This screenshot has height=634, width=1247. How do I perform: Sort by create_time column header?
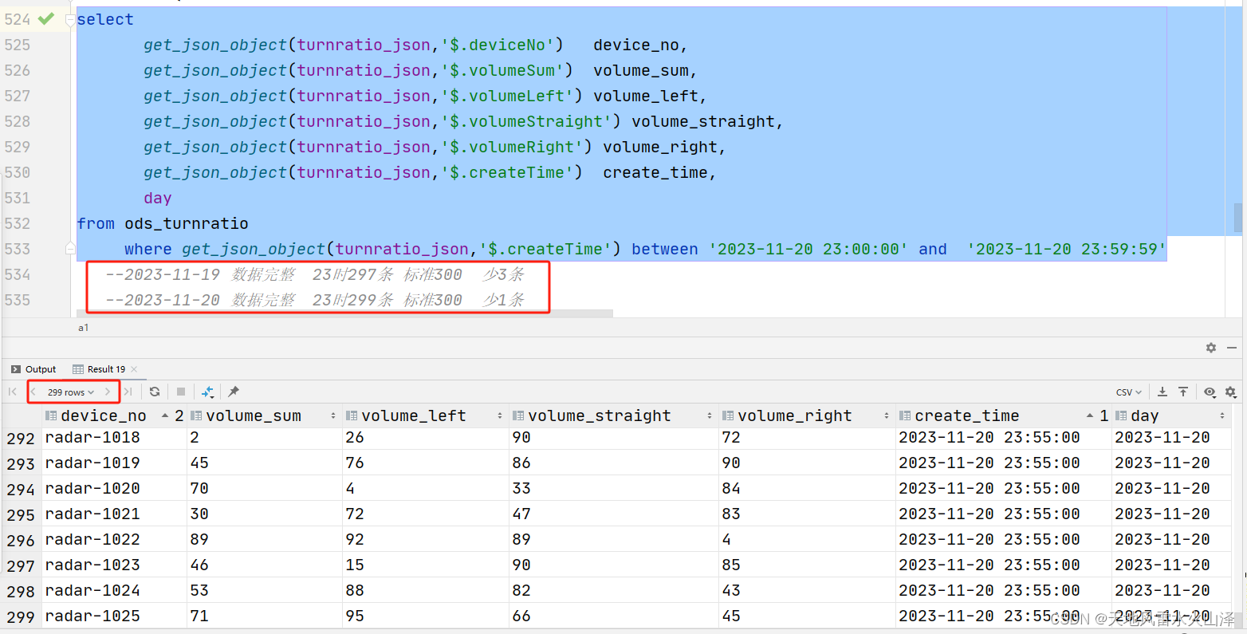point(966,415)
